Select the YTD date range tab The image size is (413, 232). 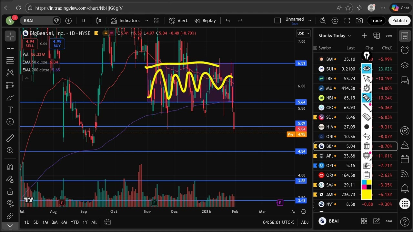[x=75, y=222]
